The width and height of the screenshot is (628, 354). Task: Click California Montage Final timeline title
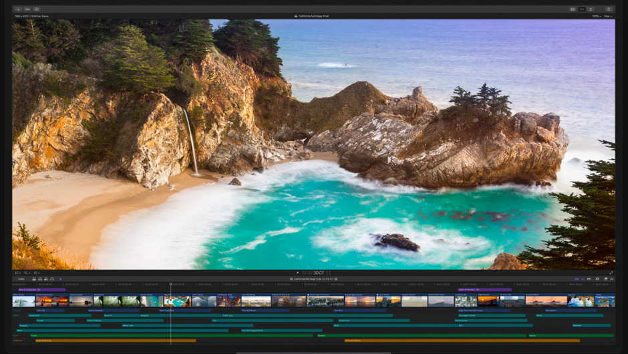tap(307, 279)
